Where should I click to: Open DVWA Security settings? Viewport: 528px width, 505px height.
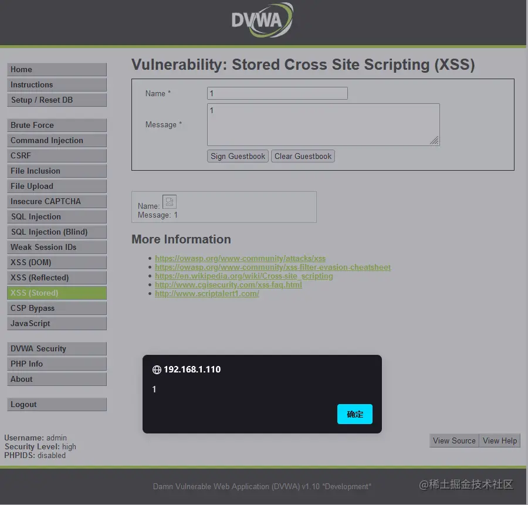(57, 349)
